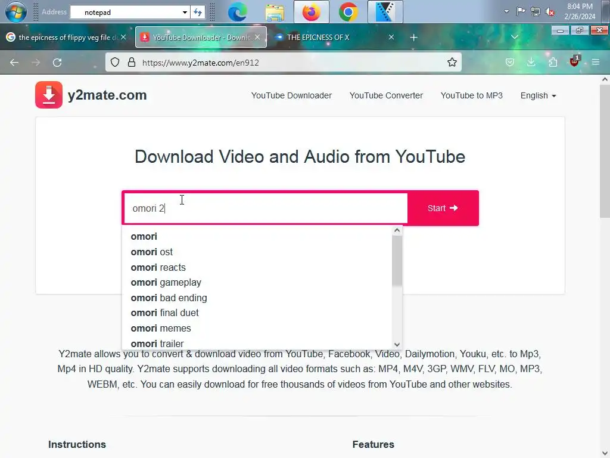Image resolution: width=610 pixels, height=458 pixels.
Task: Click the suggestion list scroll-up arrow
Action: (397, 230)
